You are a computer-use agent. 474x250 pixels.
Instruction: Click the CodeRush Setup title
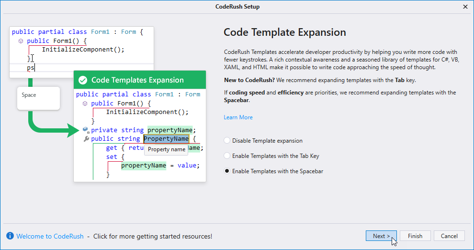tap(237, 7)
